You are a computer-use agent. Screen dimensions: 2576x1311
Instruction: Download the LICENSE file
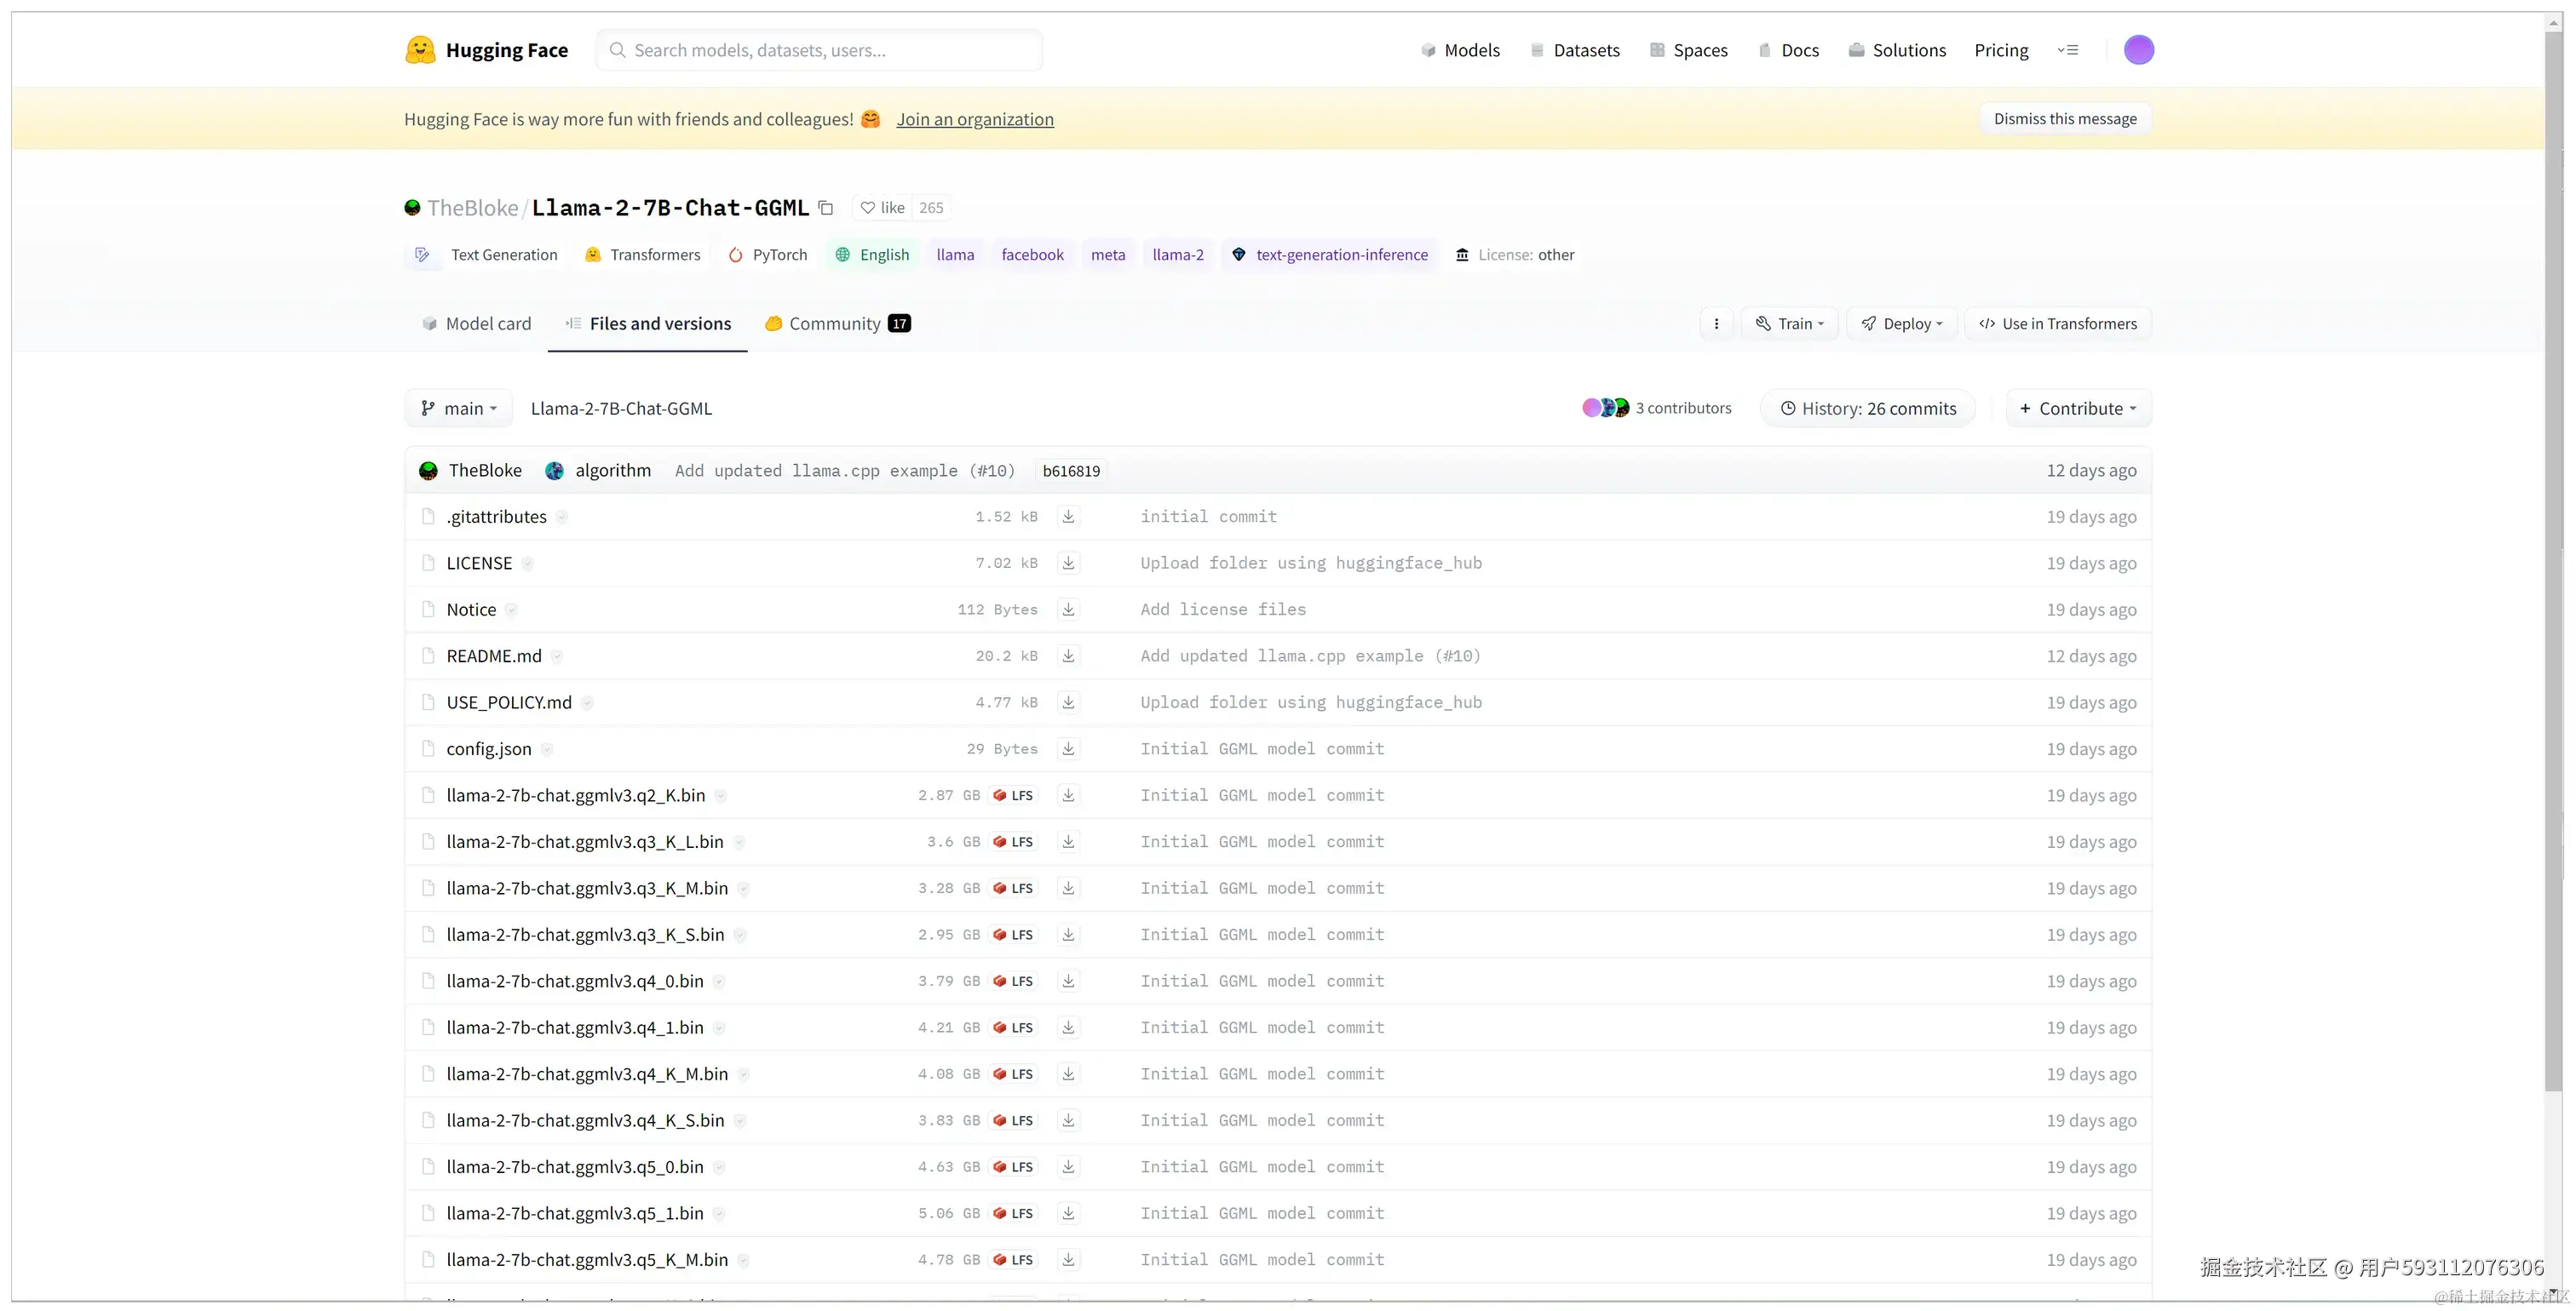(1068, 564)
